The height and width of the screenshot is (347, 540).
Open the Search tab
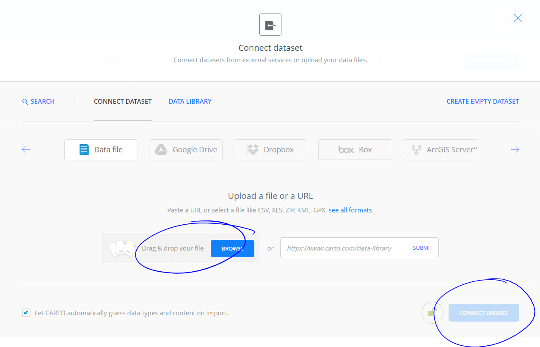(39, 102)
